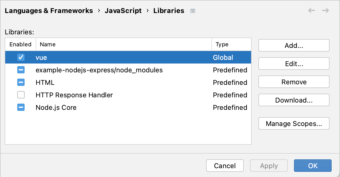Open the Download... dialog

click(294, 100)
